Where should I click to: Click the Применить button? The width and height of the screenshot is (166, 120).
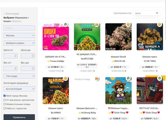[x=19, y=117]
